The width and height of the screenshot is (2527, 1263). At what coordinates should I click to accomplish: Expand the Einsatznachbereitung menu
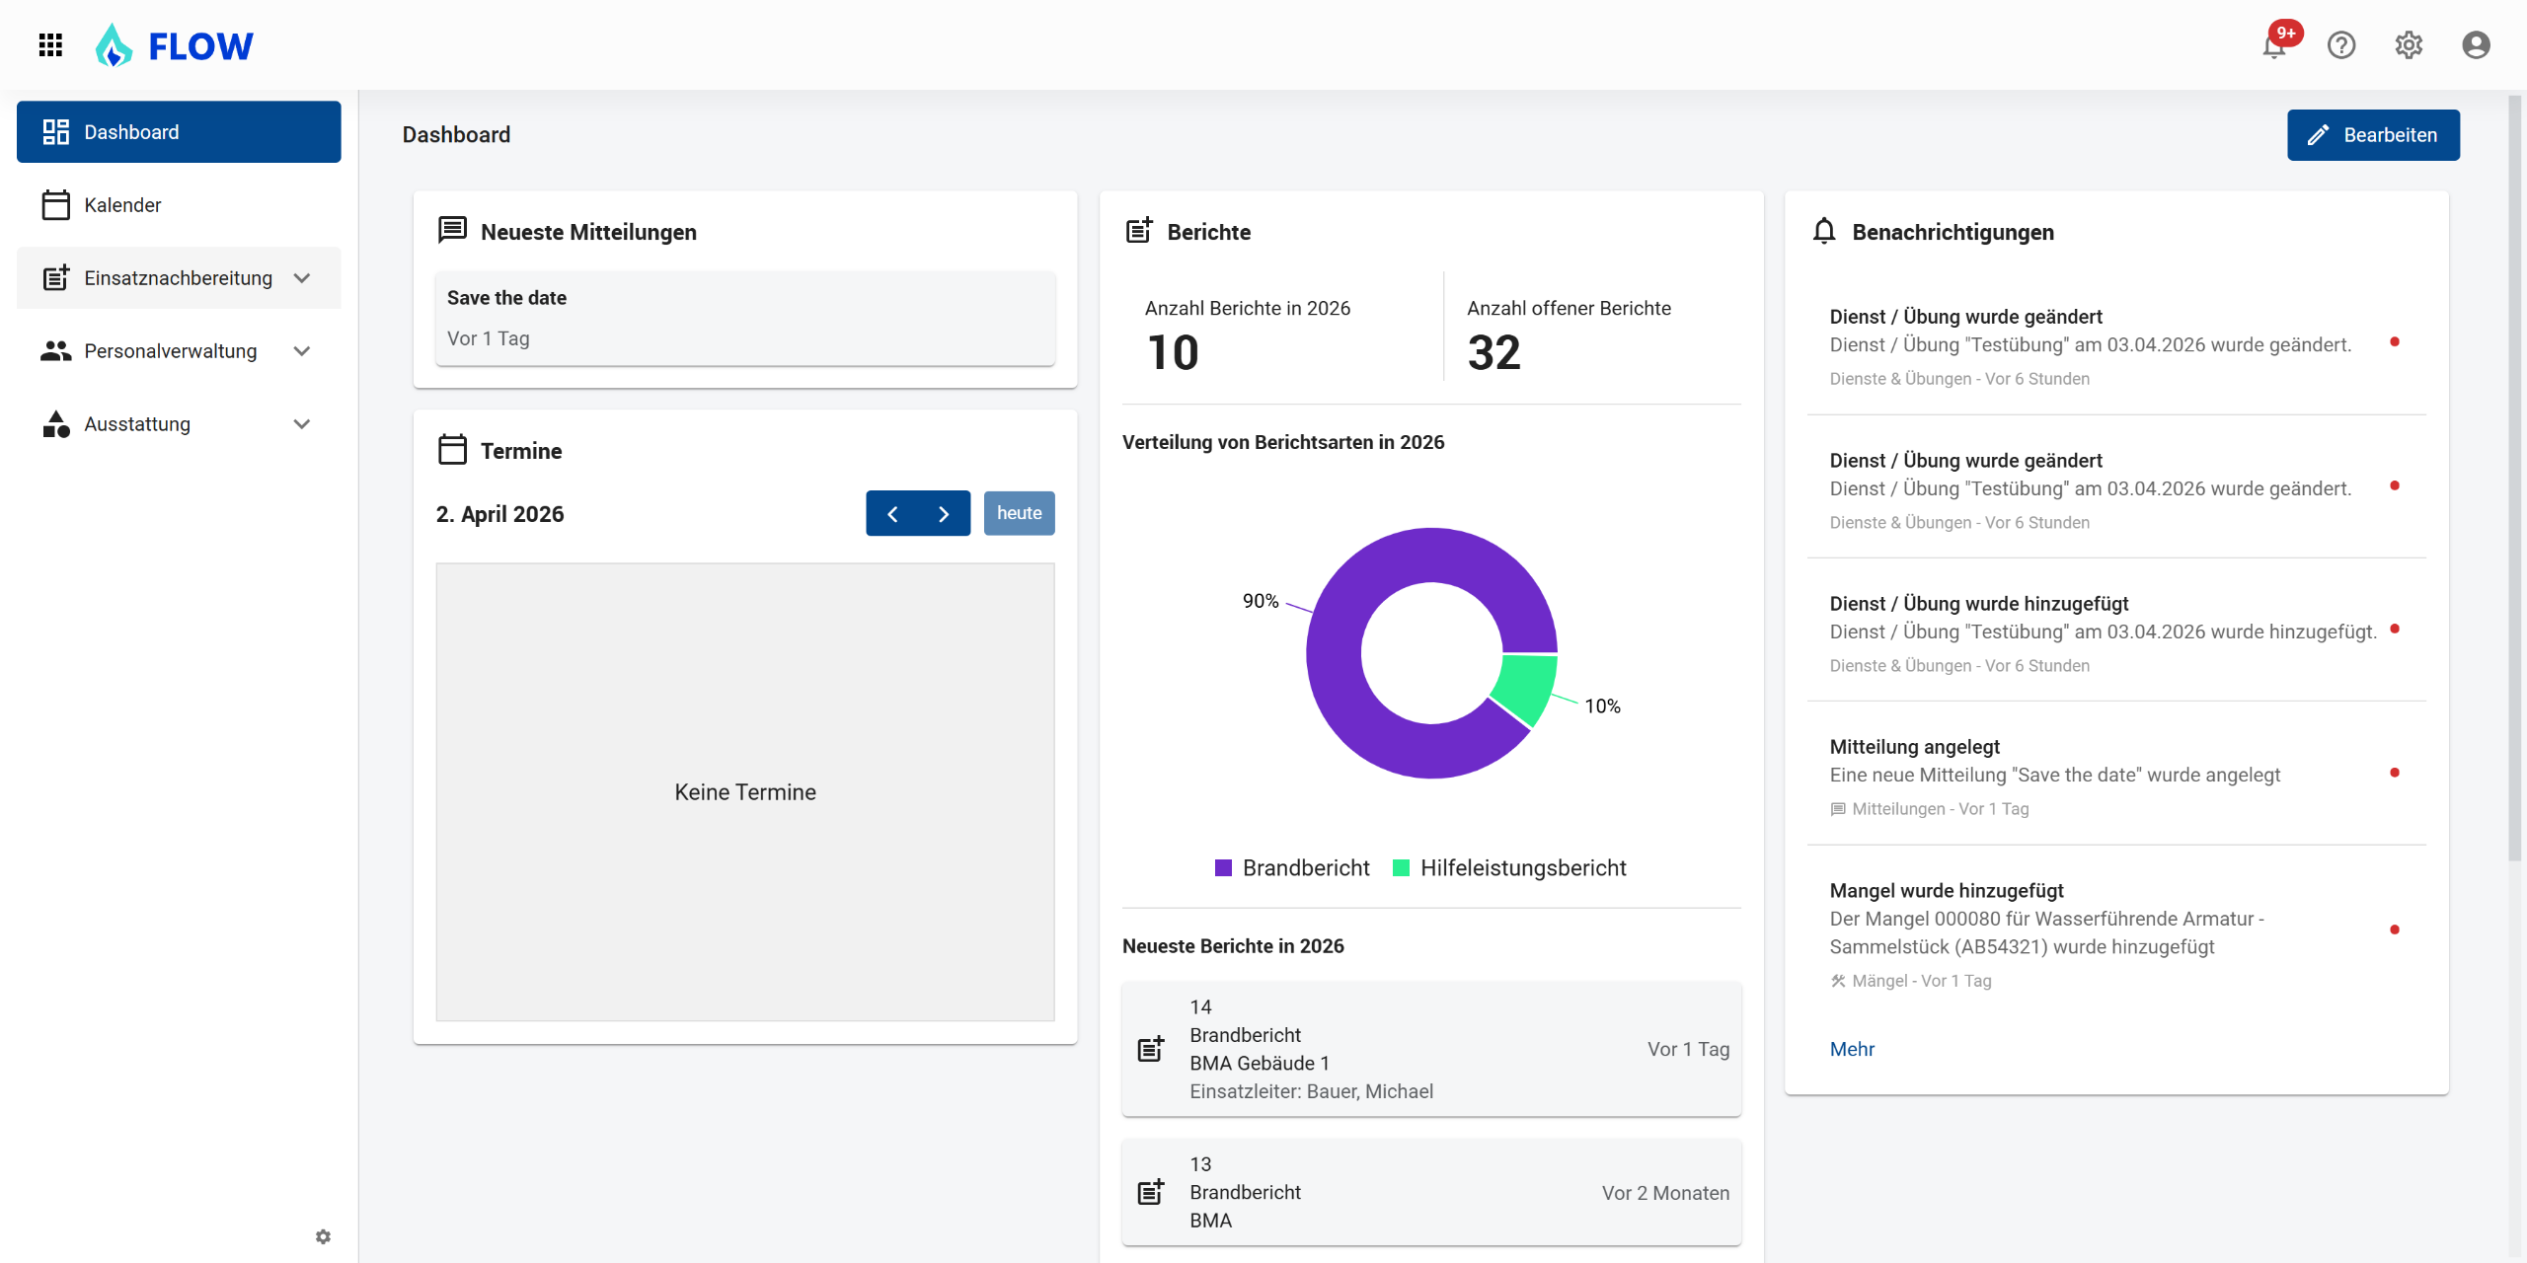[179, 278]
